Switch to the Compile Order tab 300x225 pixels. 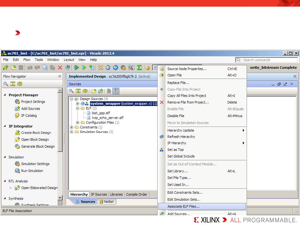[x=137, y=194]
